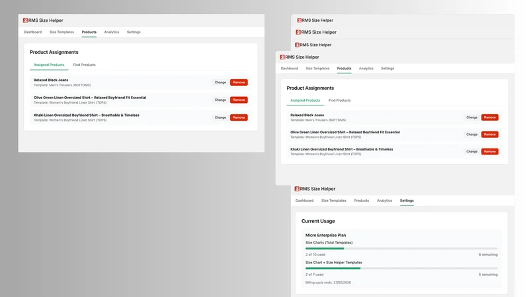This screenshot has height=297, width=529.
Task: Open Size Templates tab in left window
Action: pyautogui.click(x=61, y=32)
